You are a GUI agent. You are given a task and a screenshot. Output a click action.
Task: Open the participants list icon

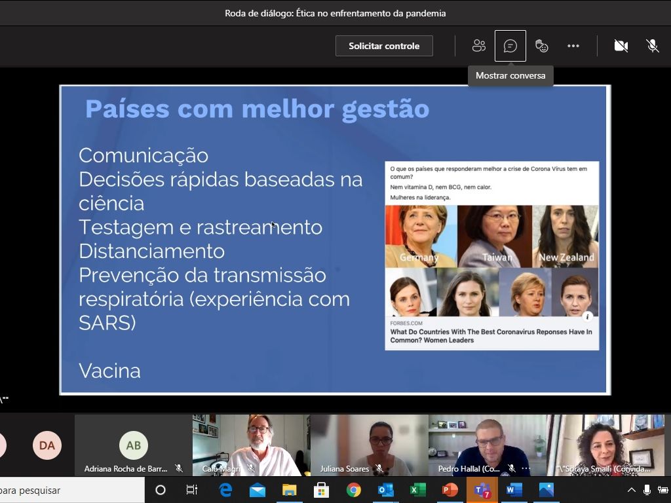(479, 46)
